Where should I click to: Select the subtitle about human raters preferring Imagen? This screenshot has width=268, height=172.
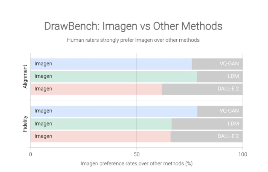point(133,40)
